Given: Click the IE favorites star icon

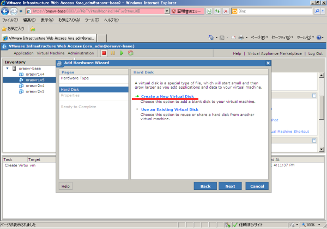Looking at the screenshot, I should [4, 29].
